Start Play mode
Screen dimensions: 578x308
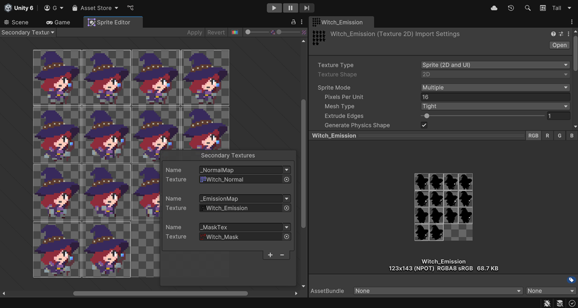[x=274, y=8]
